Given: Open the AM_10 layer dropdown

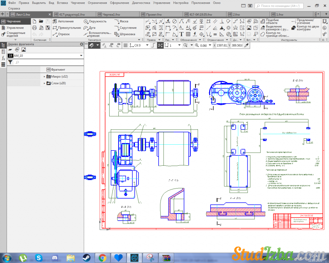Looking at the screenshot, I should (81, 56).
